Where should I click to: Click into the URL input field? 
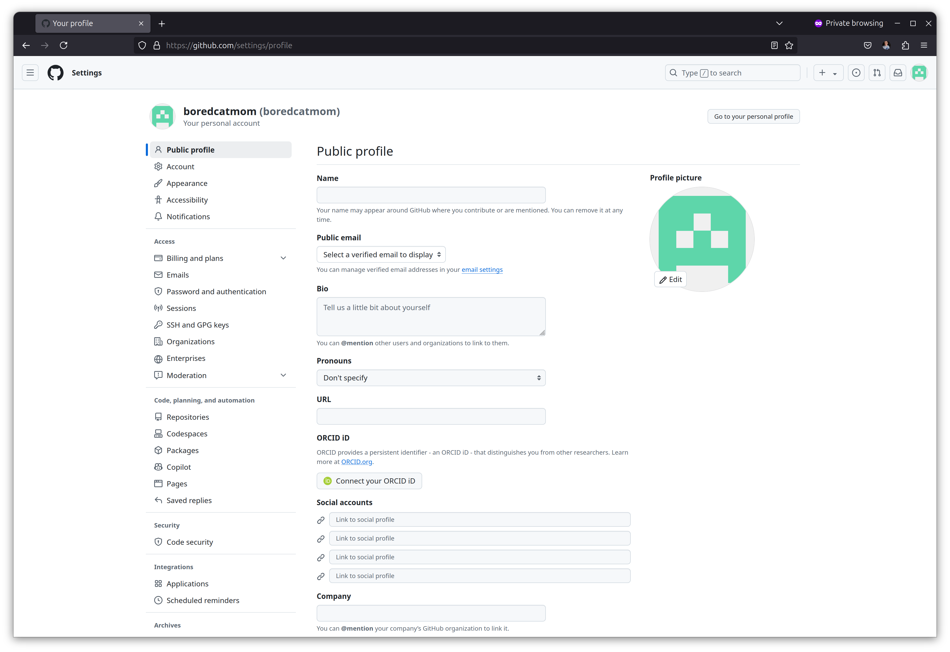(431, 416)
